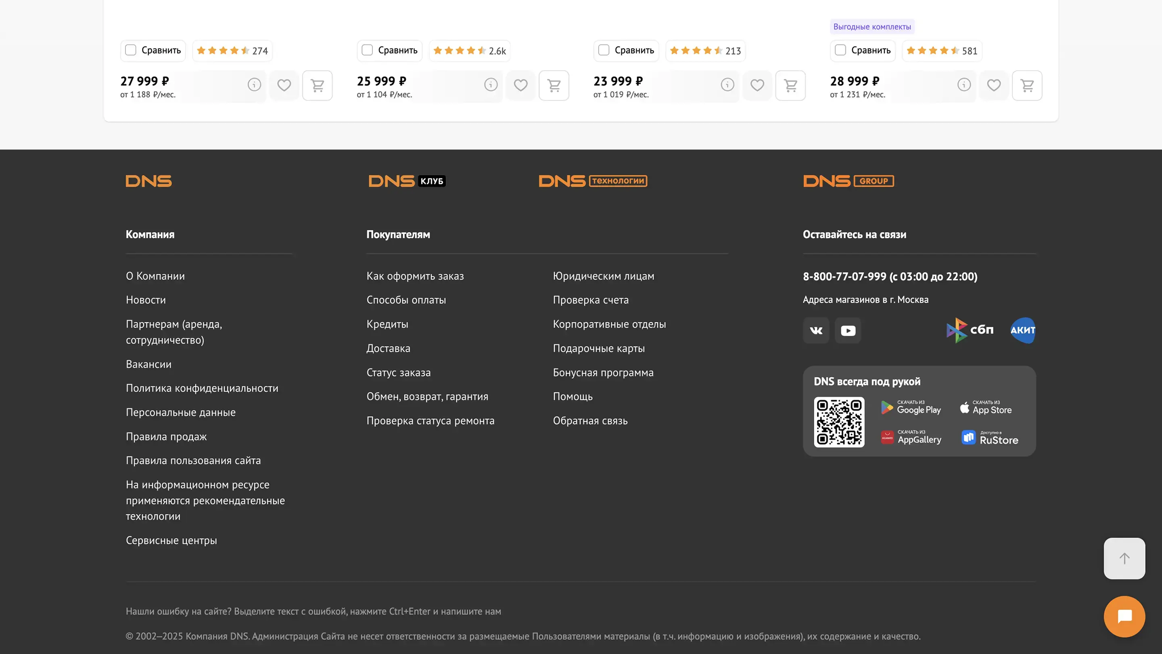
Task: Click the orange chat support bubble
Action: click(1124, 616)
